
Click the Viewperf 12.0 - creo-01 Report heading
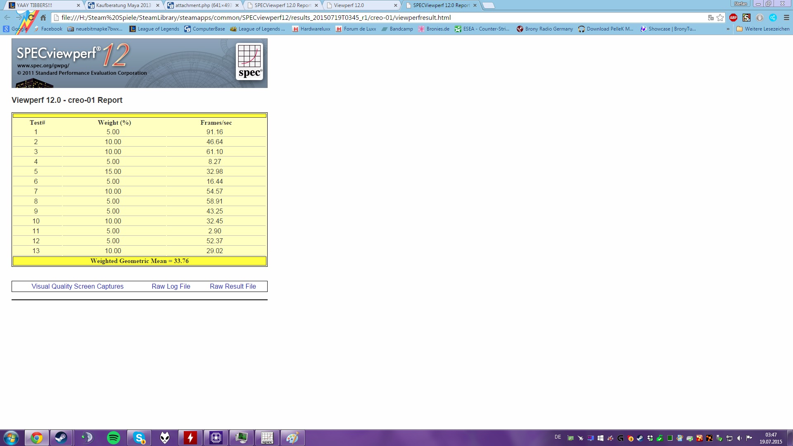point(67,100)
